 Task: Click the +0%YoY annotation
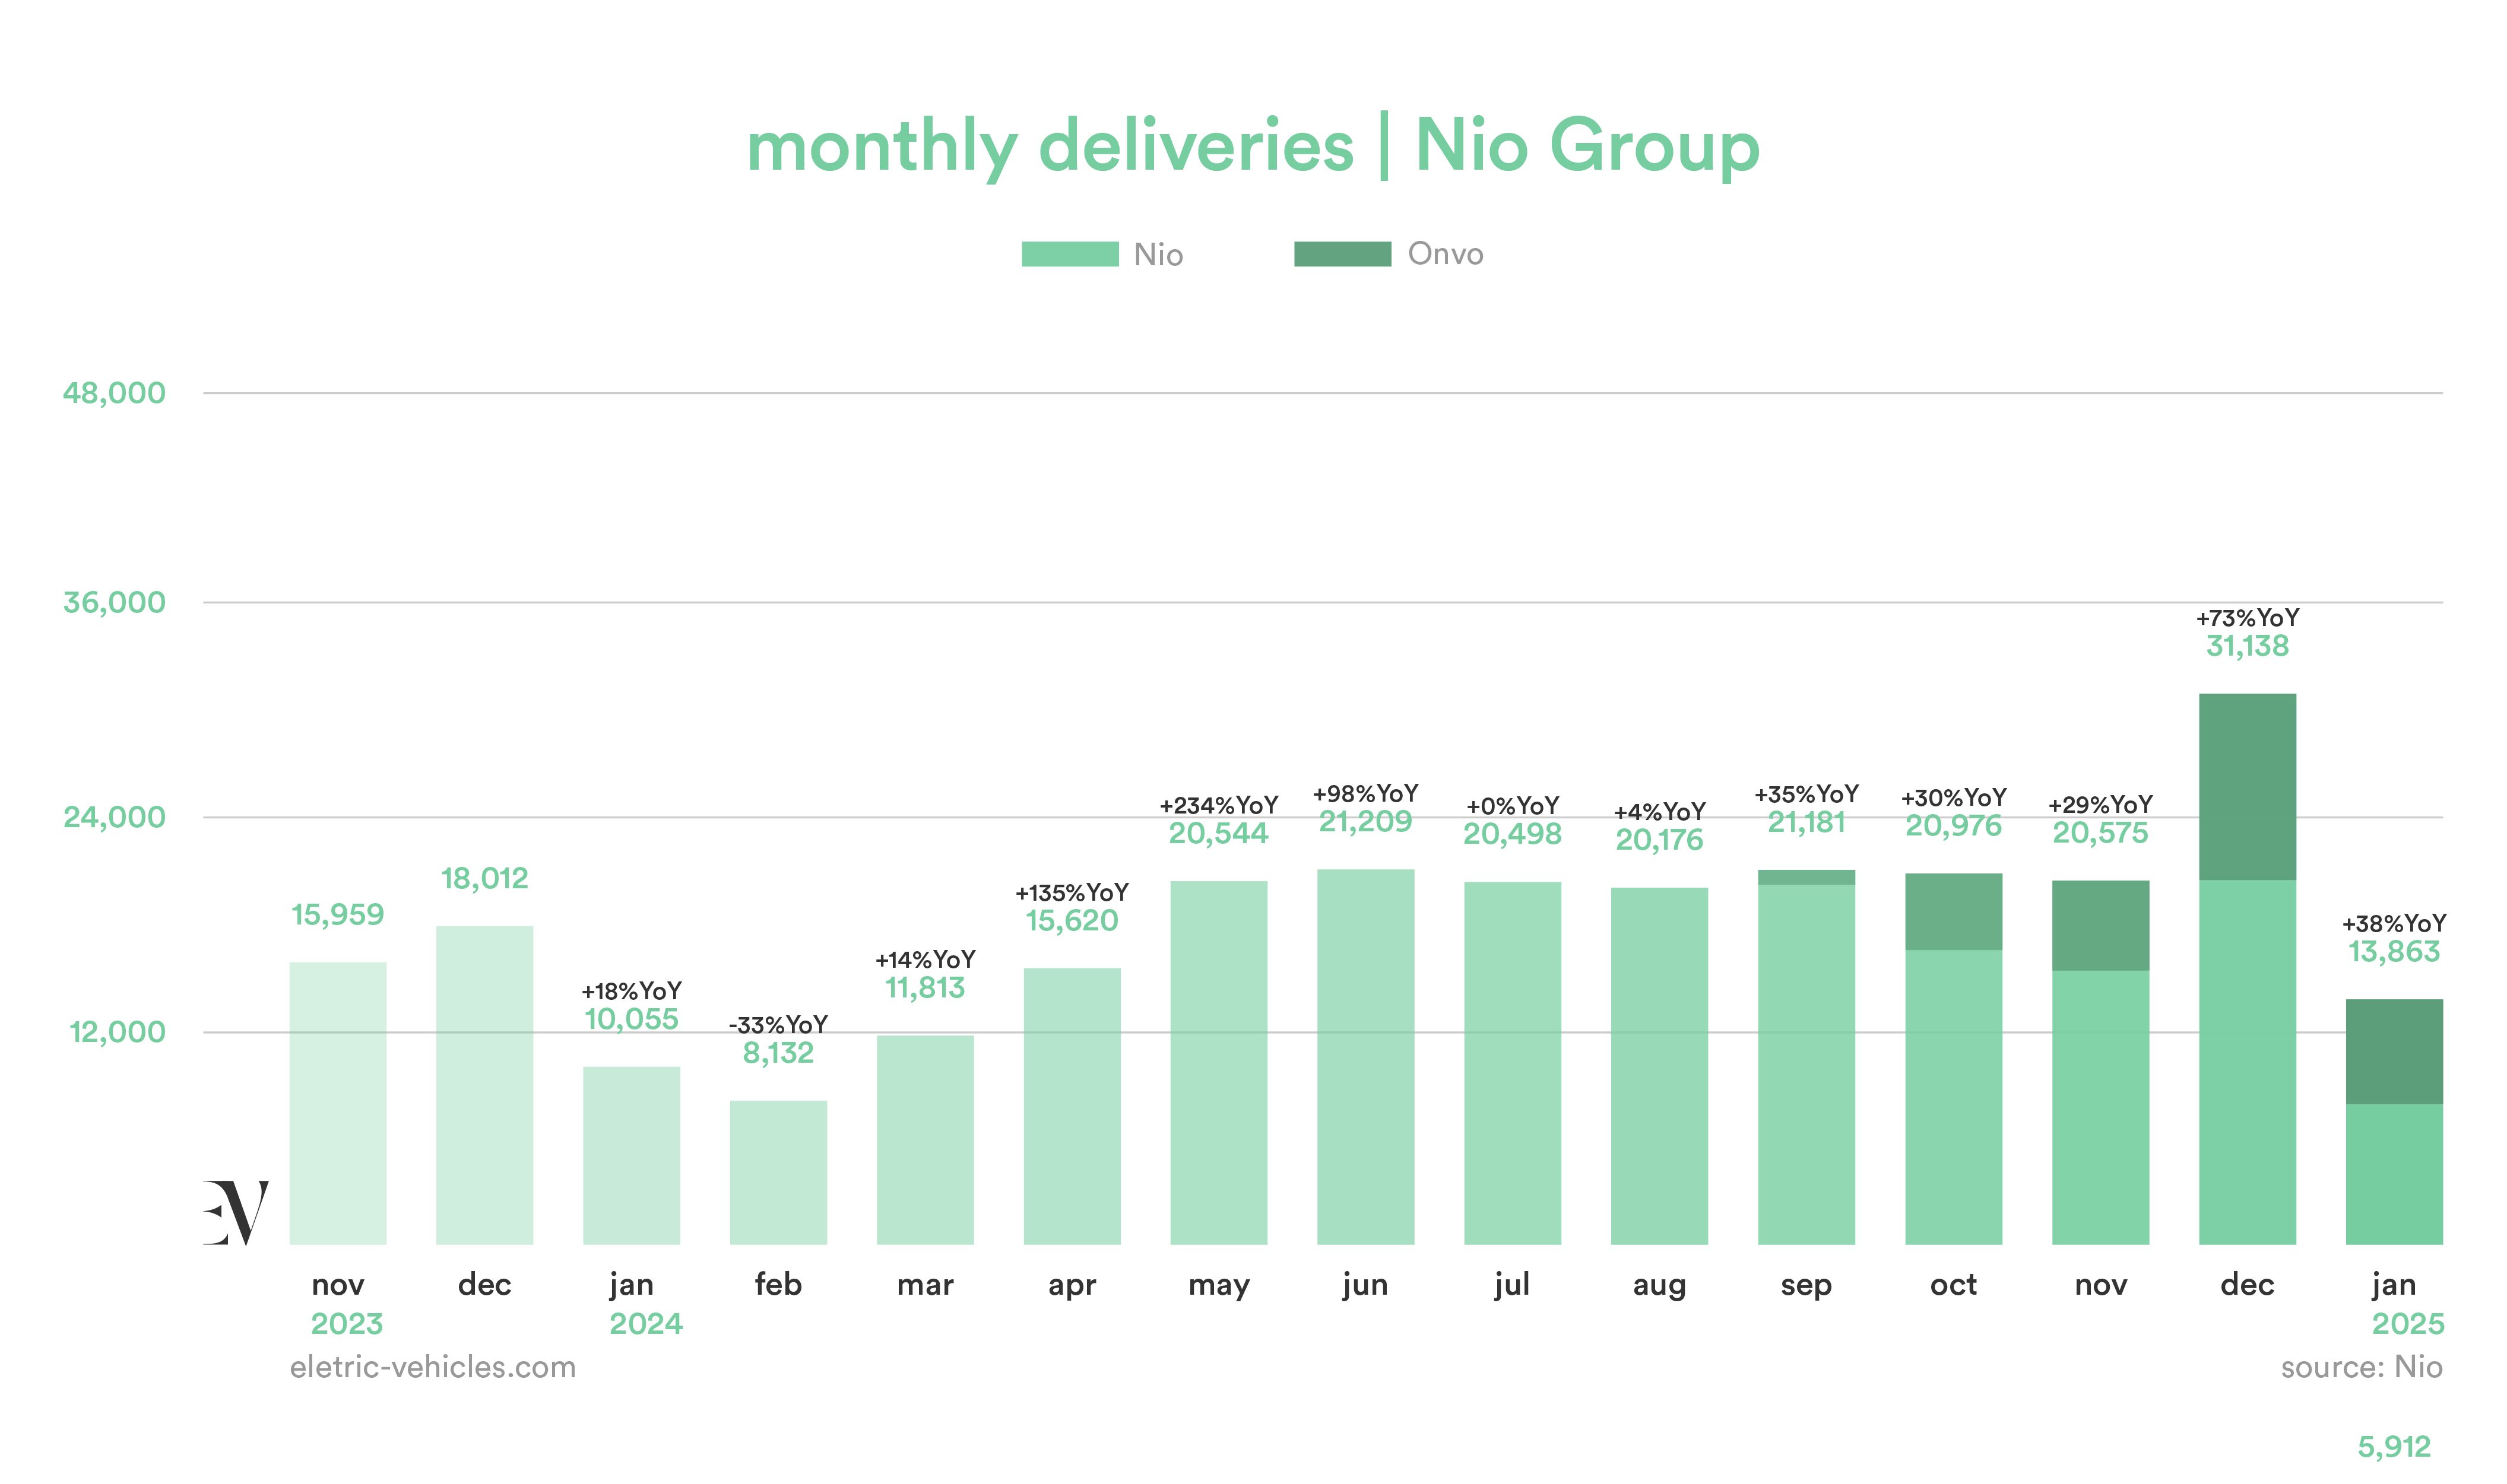[x=1513, y=807]
